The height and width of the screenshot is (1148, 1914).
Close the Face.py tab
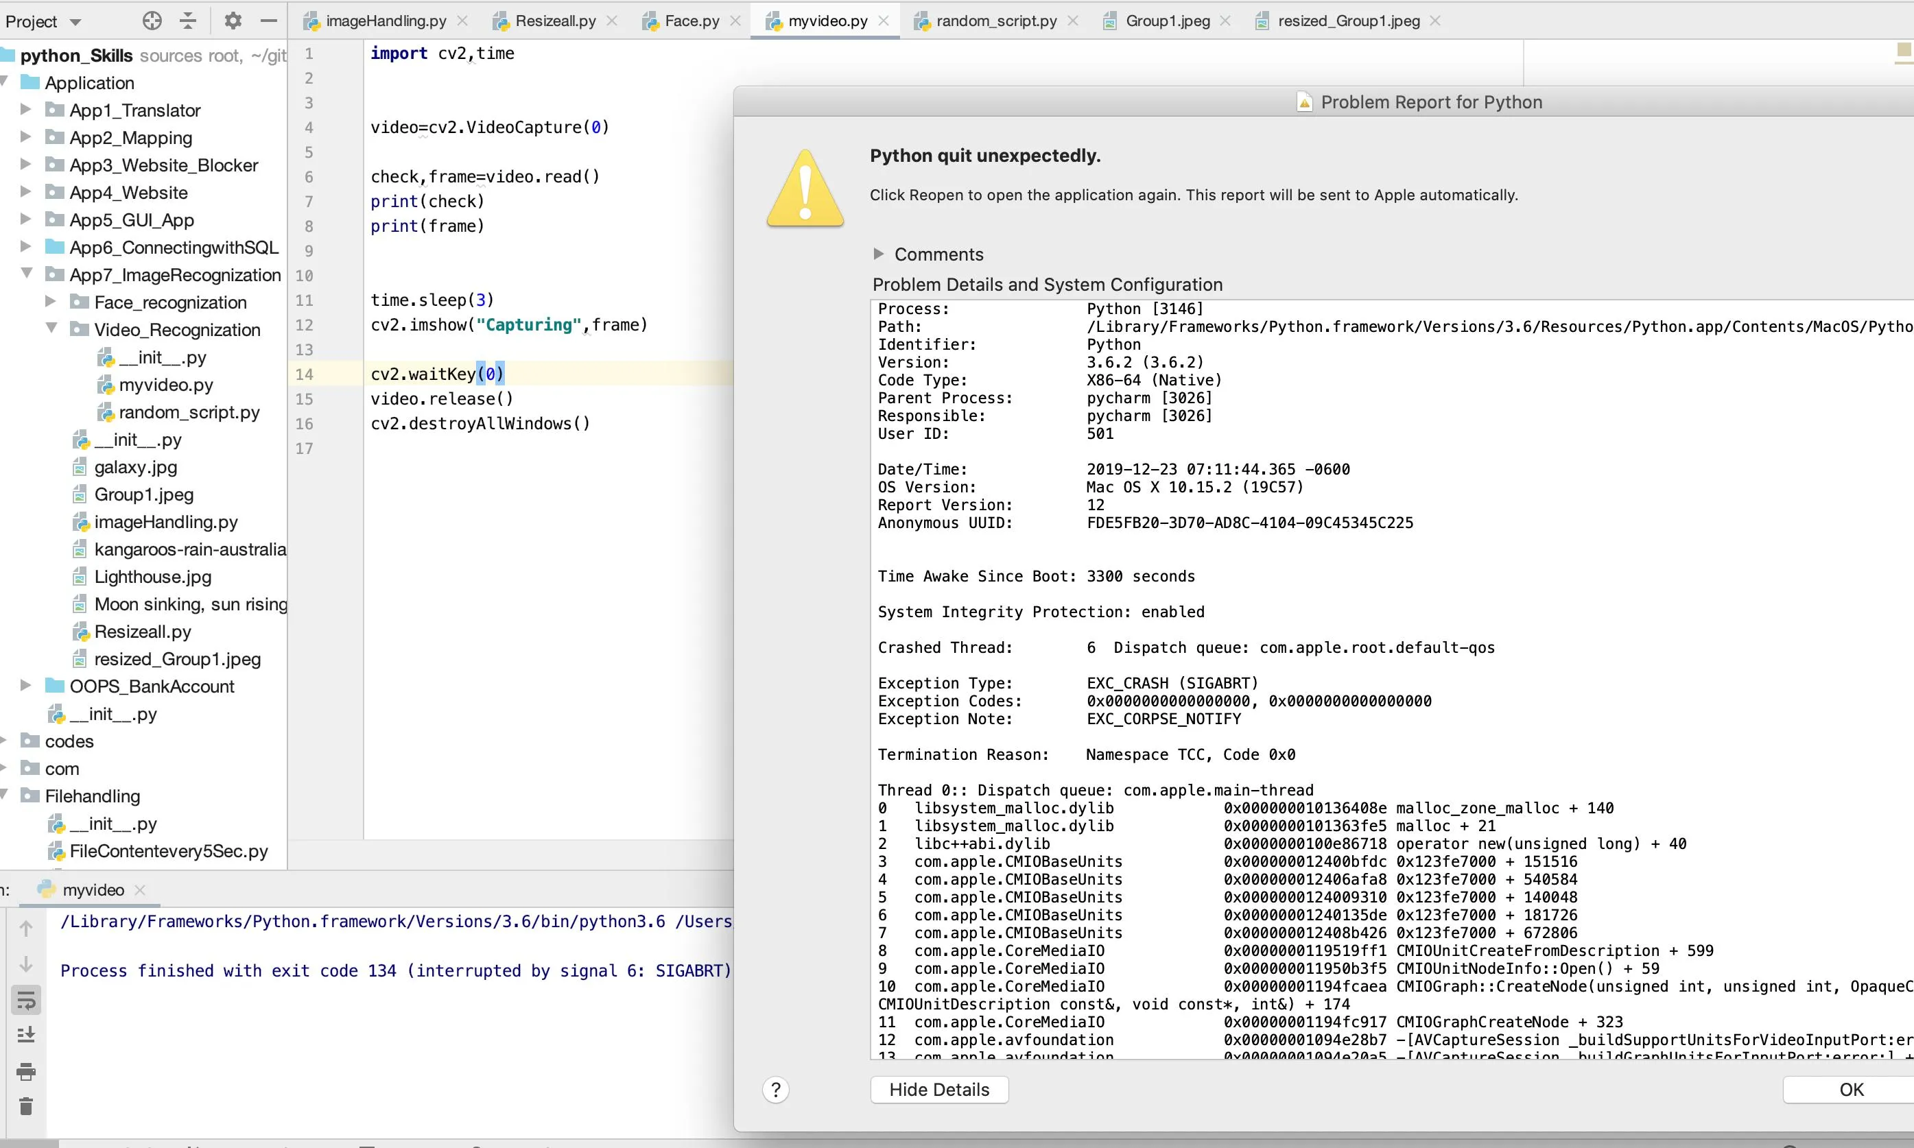click(x=735, y=21)
